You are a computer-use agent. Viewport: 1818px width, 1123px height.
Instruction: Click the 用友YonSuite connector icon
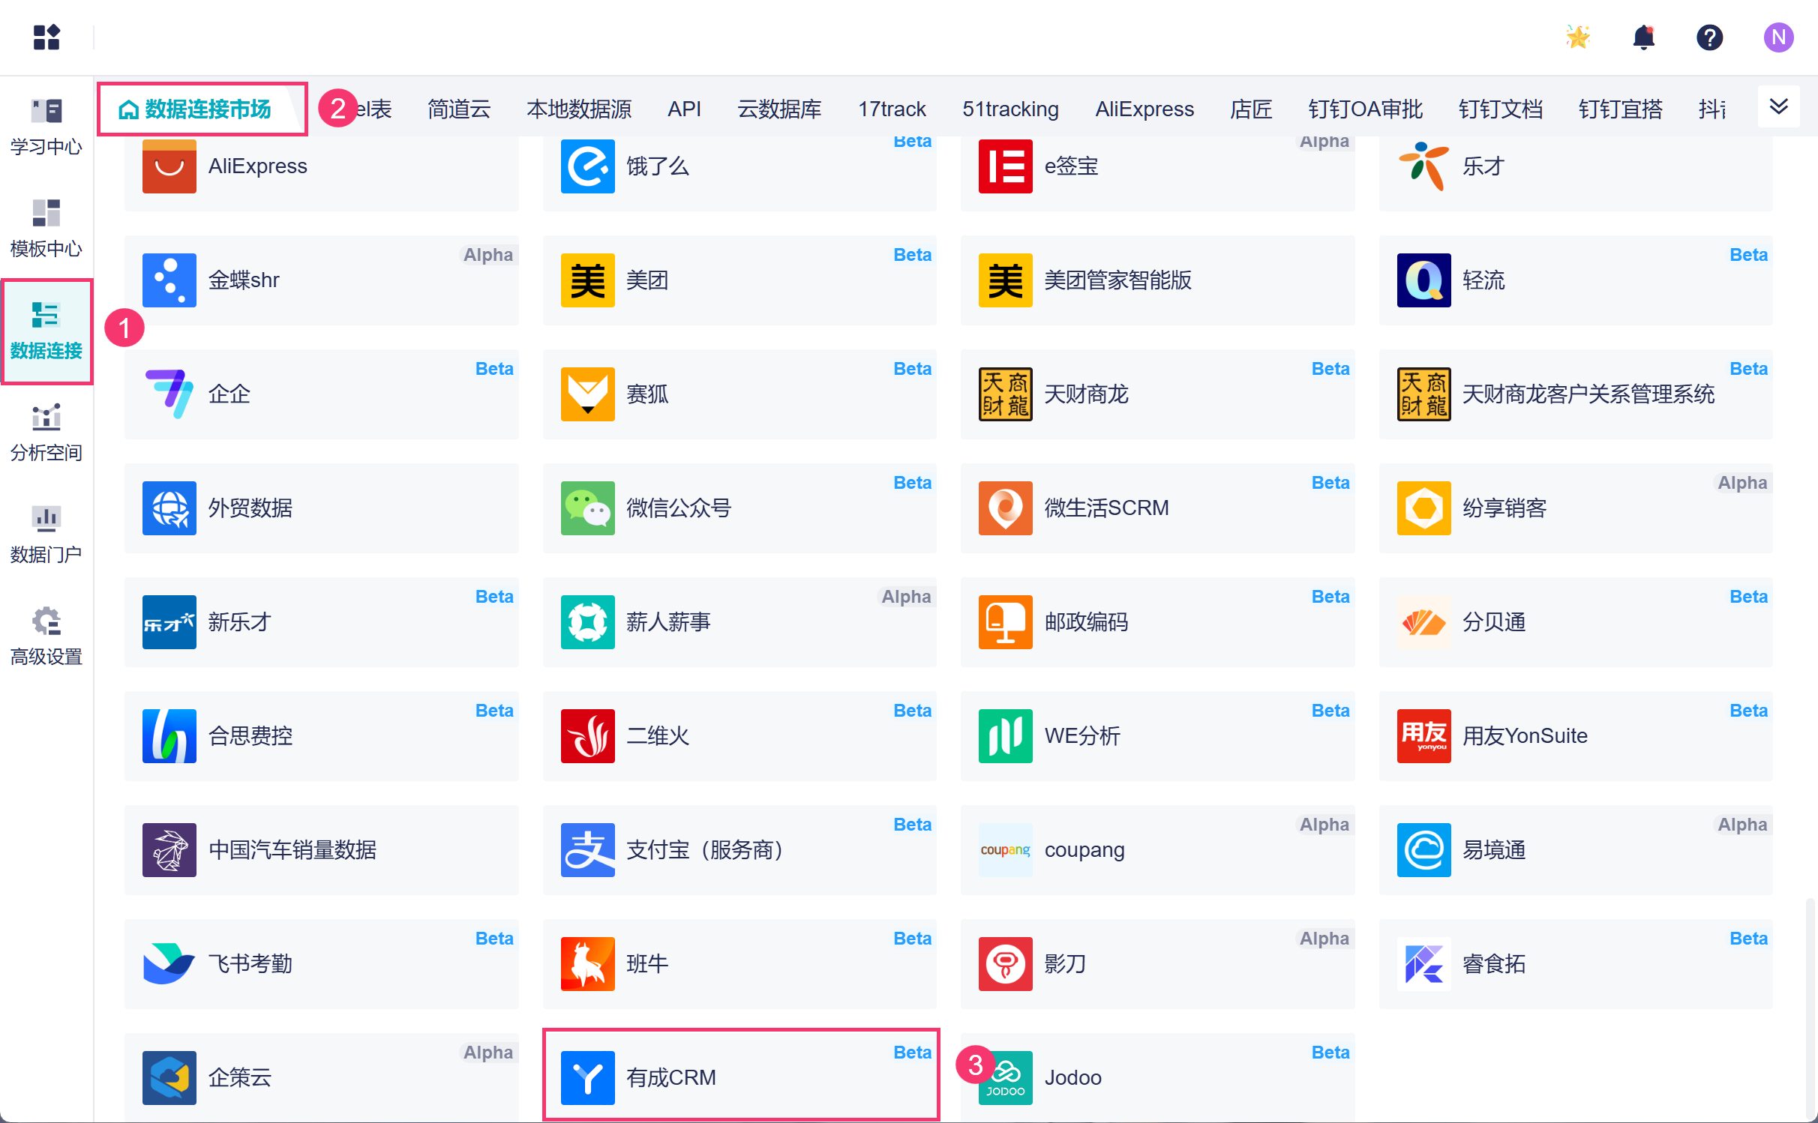(x=1424, y=735)
